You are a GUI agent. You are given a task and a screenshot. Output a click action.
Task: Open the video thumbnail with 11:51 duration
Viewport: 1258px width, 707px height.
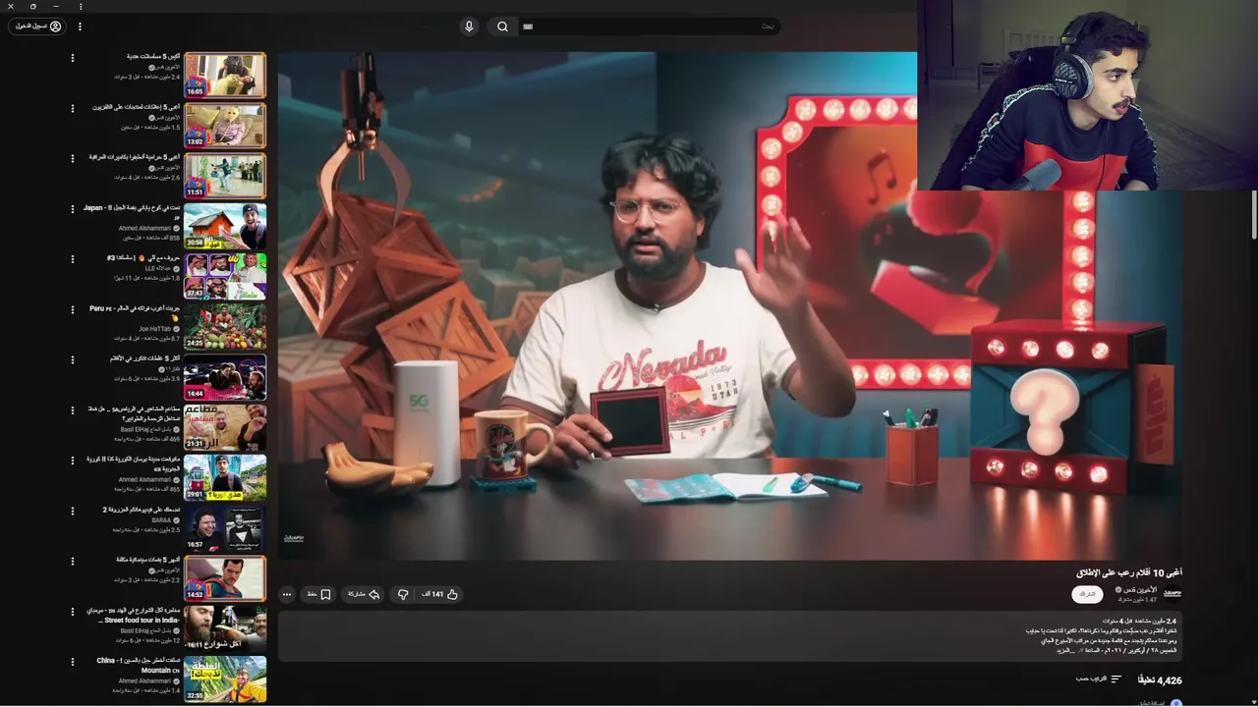(x=225, y=176)
